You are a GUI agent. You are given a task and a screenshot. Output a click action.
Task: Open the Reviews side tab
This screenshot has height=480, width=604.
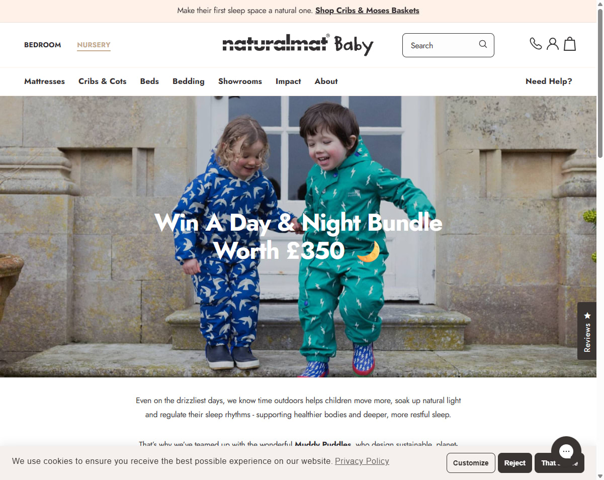click(x=587, y=331)
